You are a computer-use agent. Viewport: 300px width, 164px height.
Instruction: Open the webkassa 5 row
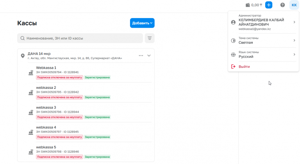[x=89, y=152]
